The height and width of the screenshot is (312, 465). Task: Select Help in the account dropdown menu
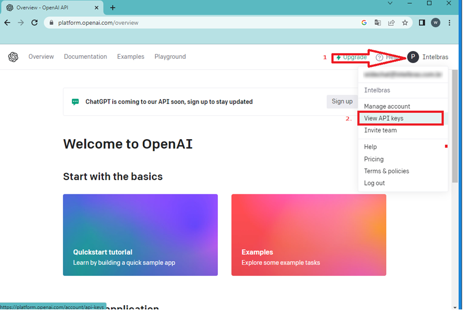403,147
